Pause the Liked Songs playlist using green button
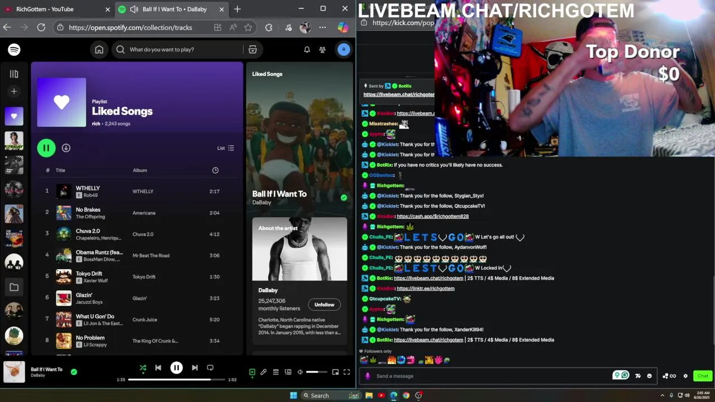The height and width of the screenshot is (402, 715). [x=46, y=148]
